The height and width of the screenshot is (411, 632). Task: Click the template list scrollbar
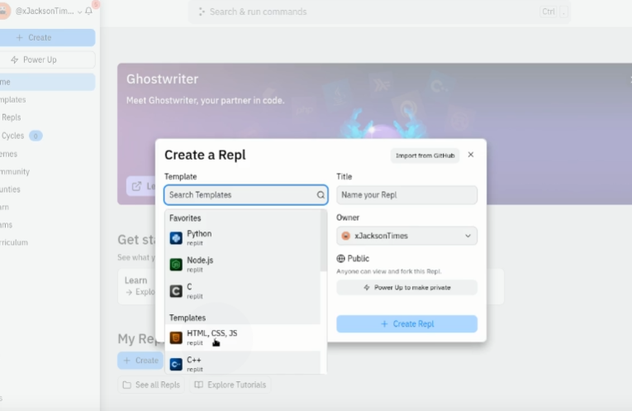tap(323, 241)
